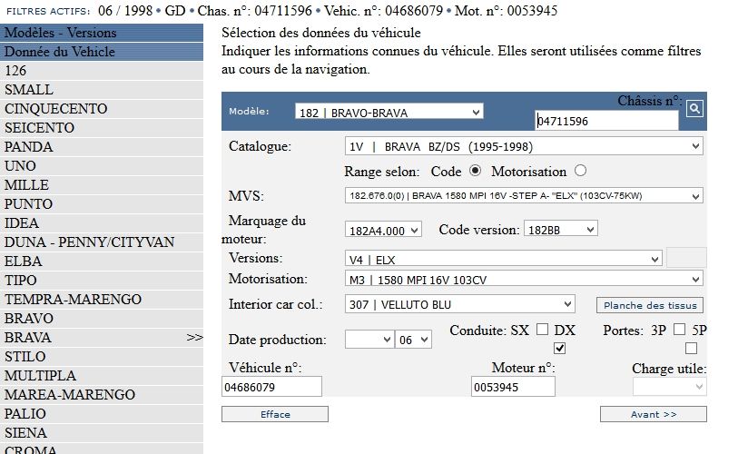Image resolution: width=748 pixels, height=454 pixels.
Task: Click the Châssis n° input field
Action: tap(606, 121)
